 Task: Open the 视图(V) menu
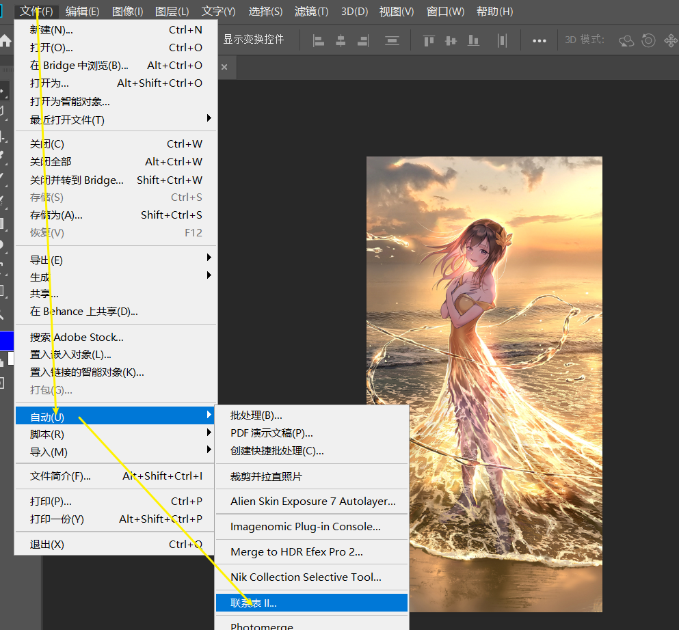(x=396, y=11)
